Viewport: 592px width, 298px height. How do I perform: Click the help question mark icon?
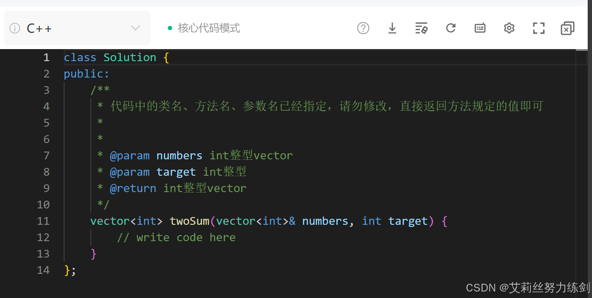point(363,28)
